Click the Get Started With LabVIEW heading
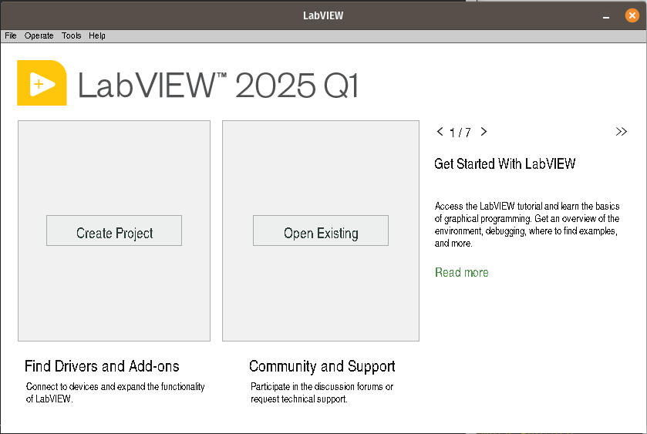Image resolution: width=647 pixels, height=434 pixels. (504, 163)
